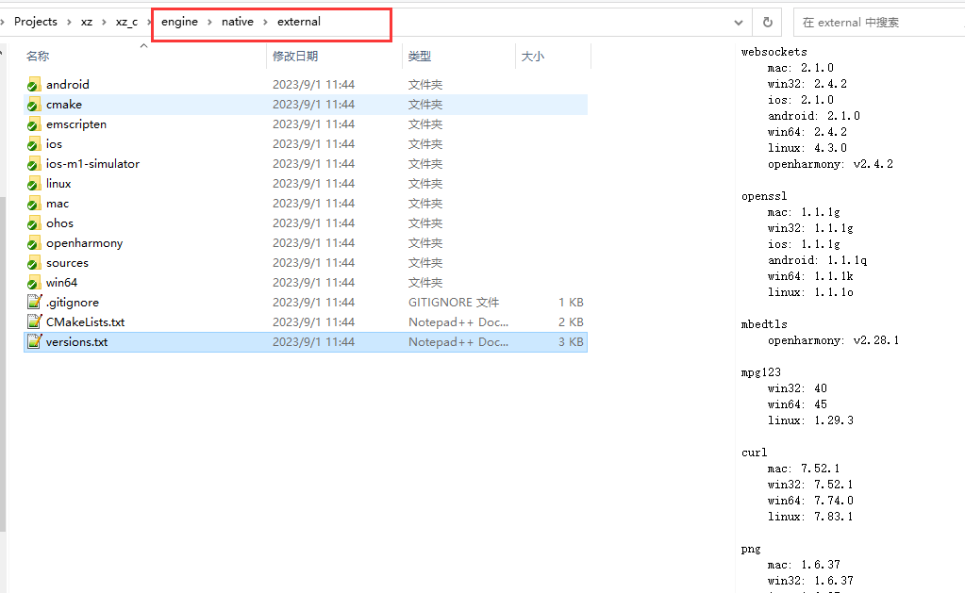Click the openssl heading in the preview

(x=764, y=196)
